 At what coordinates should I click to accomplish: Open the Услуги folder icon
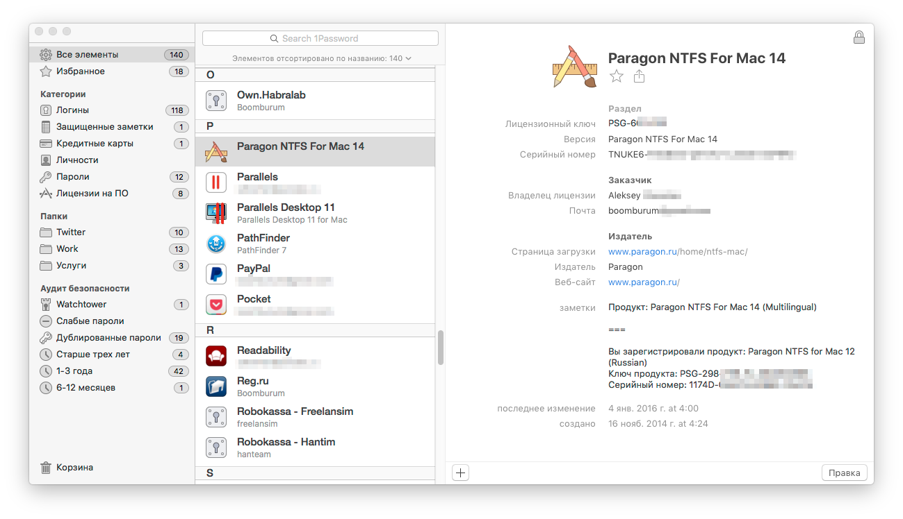(46, 266)
